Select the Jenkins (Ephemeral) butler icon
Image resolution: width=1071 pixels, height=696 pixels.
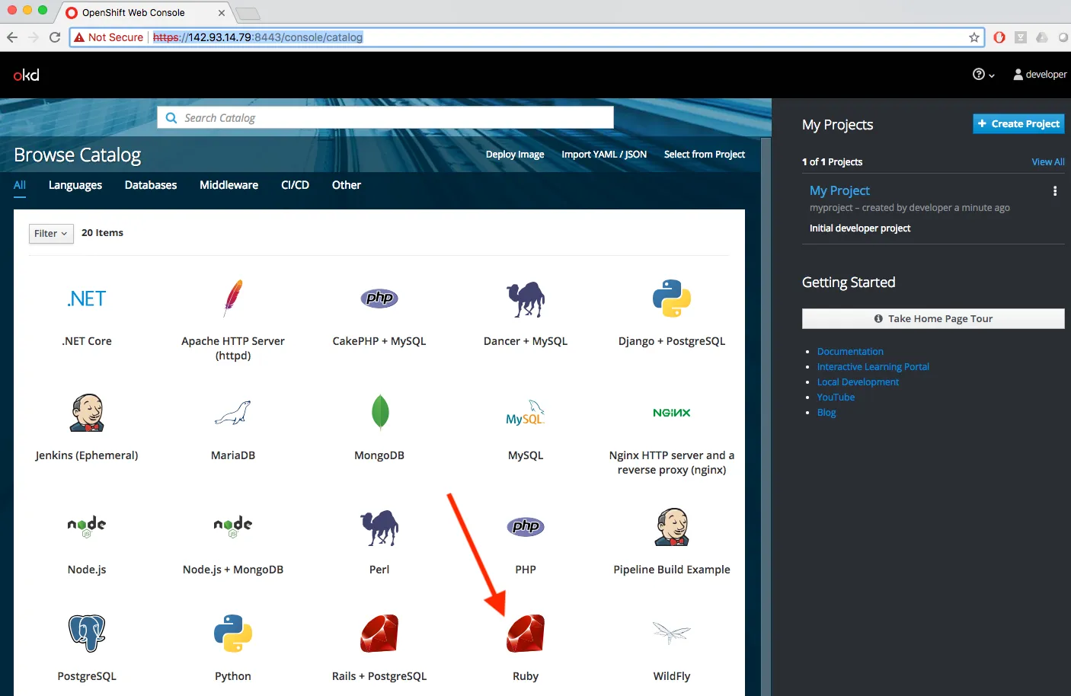87,413
